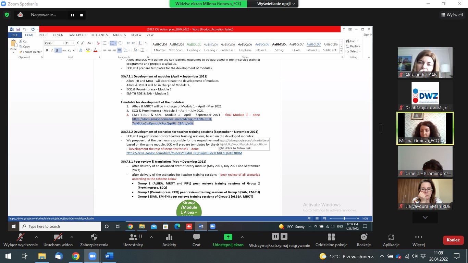The height and width of the screenshot is (263, 468).
Task: Open the Wyświetl view layout menu
Action: 452,15
